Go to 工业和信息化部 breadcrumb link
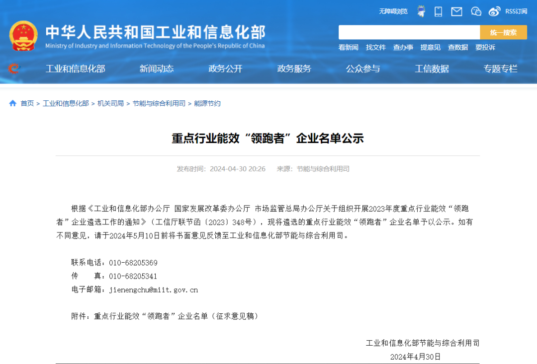This screenshot has width=537, height=364. click(66, 103)
